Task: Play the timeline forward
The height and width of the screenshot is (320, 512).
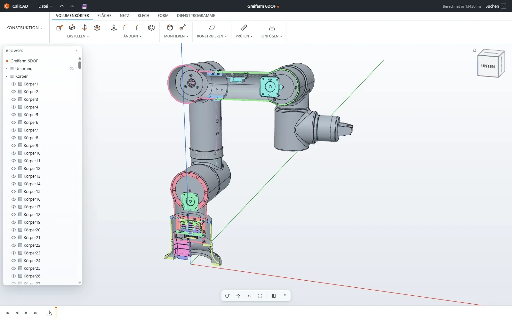Action: (x=26, y=313)
